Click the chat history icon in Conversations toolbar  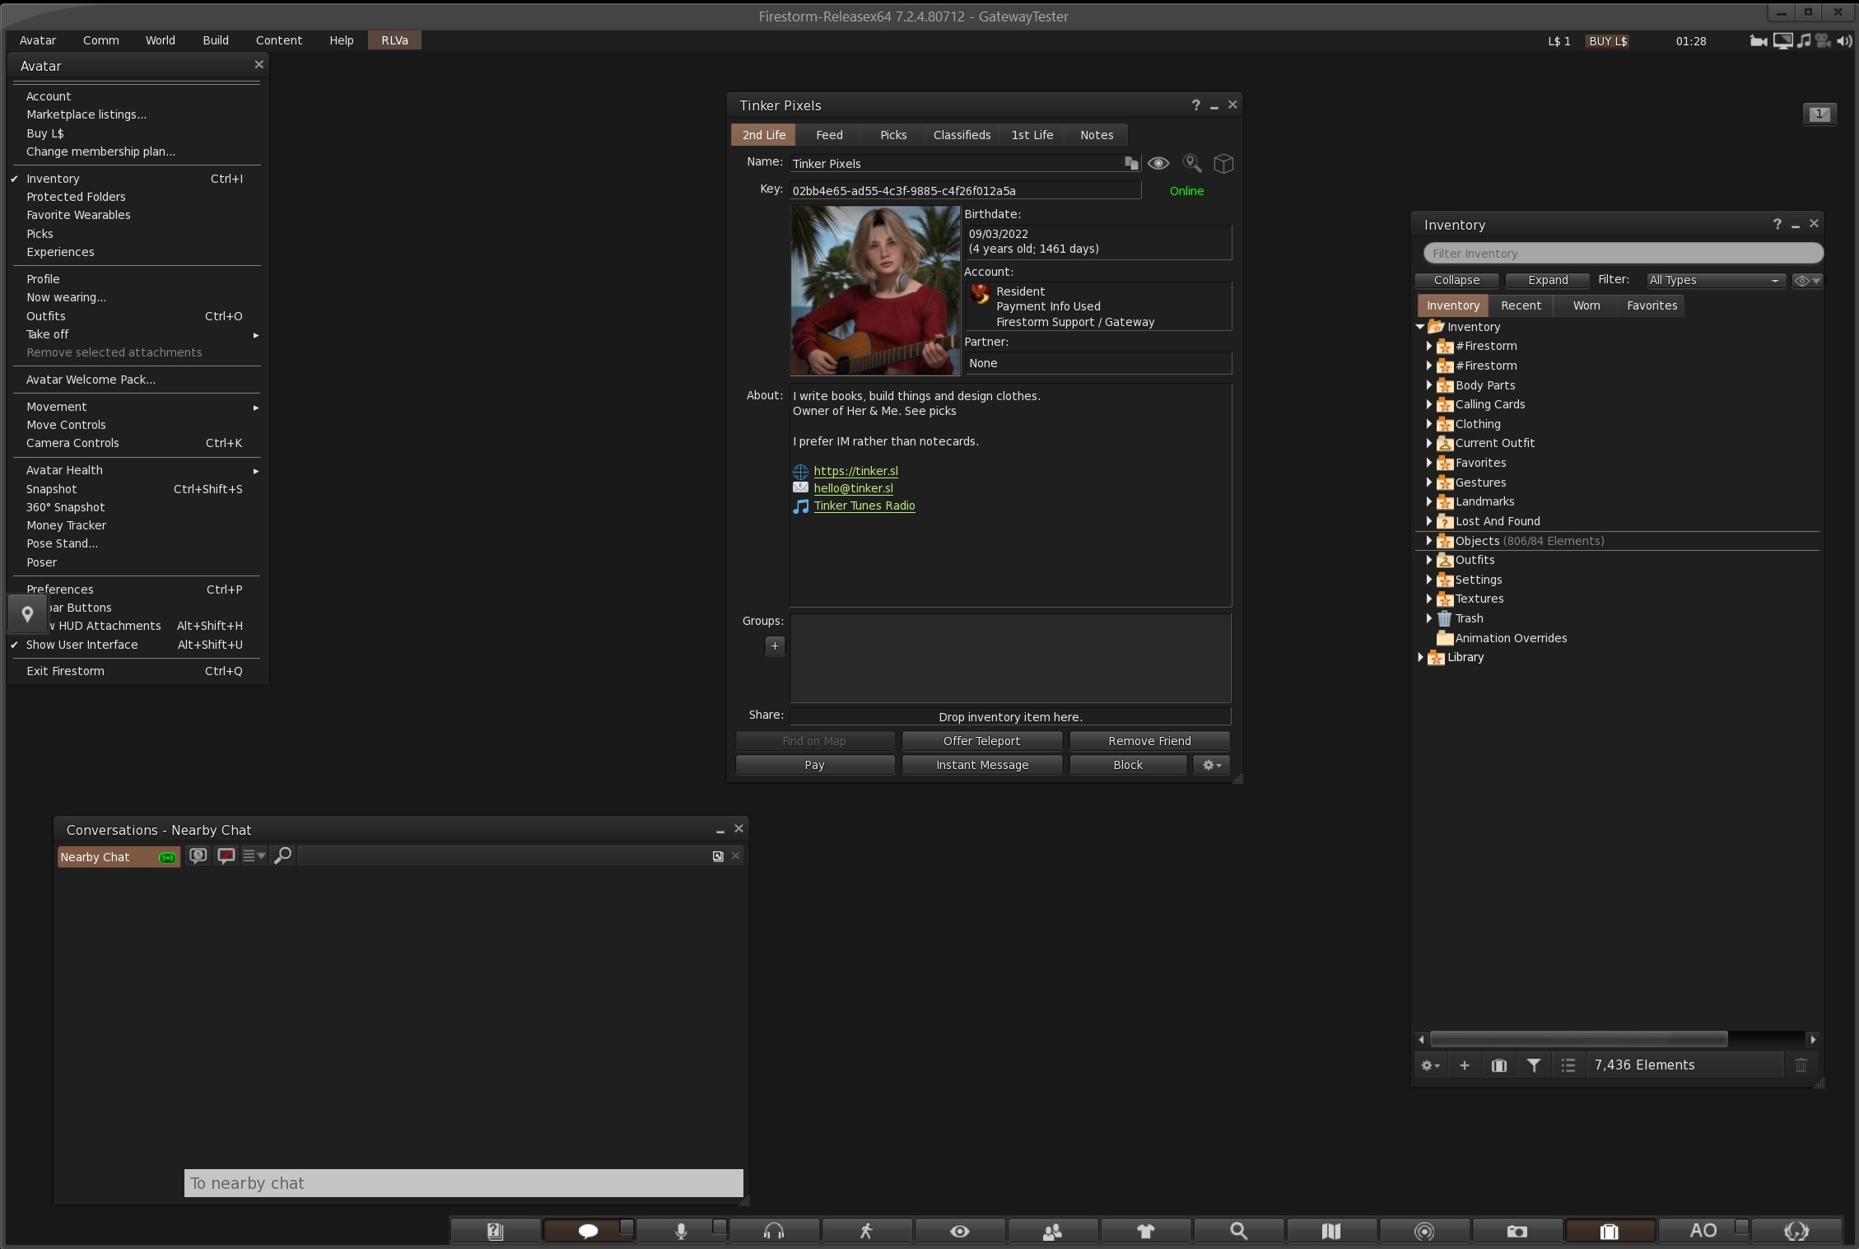point(198,856)
